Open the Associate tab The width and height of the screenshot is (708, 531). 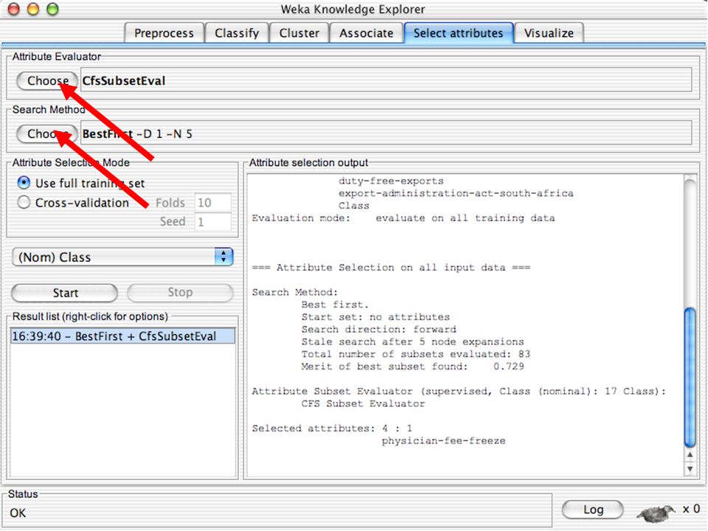(x=367, y=33)
